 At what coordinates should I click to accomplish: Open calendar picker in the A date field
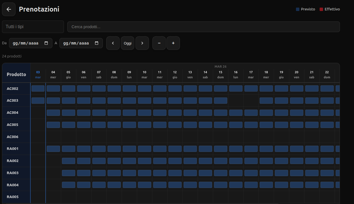point(97,43)
